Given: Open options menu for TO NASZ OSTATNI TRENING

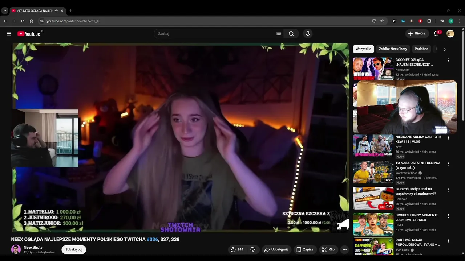Looking at the screenshot, I should pyautogui.click(x=448, y=164).
